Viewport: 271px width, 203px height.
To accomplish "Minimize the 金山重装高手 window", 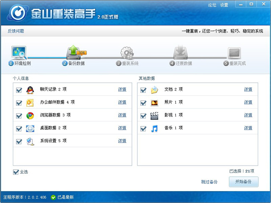I will click(x=241, y=4).
